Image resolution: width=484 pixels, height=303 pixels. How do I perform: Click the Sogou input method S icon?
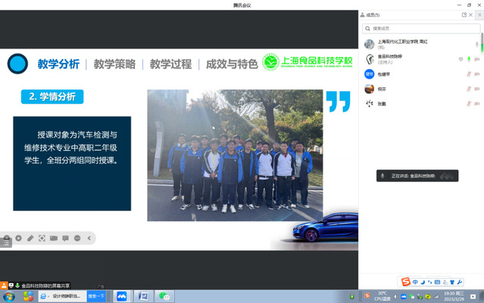pos(405,283)
